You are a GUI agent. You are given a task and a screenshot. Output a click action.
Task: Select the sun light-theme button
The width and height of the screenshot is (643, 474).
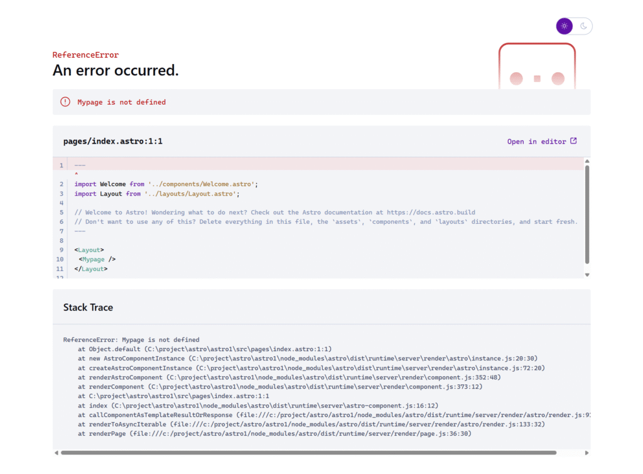point(564,26)
